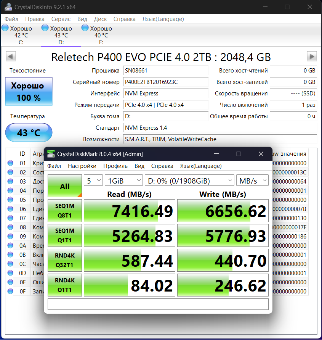Click status orb of attribute 01 row

click(10, 163)
